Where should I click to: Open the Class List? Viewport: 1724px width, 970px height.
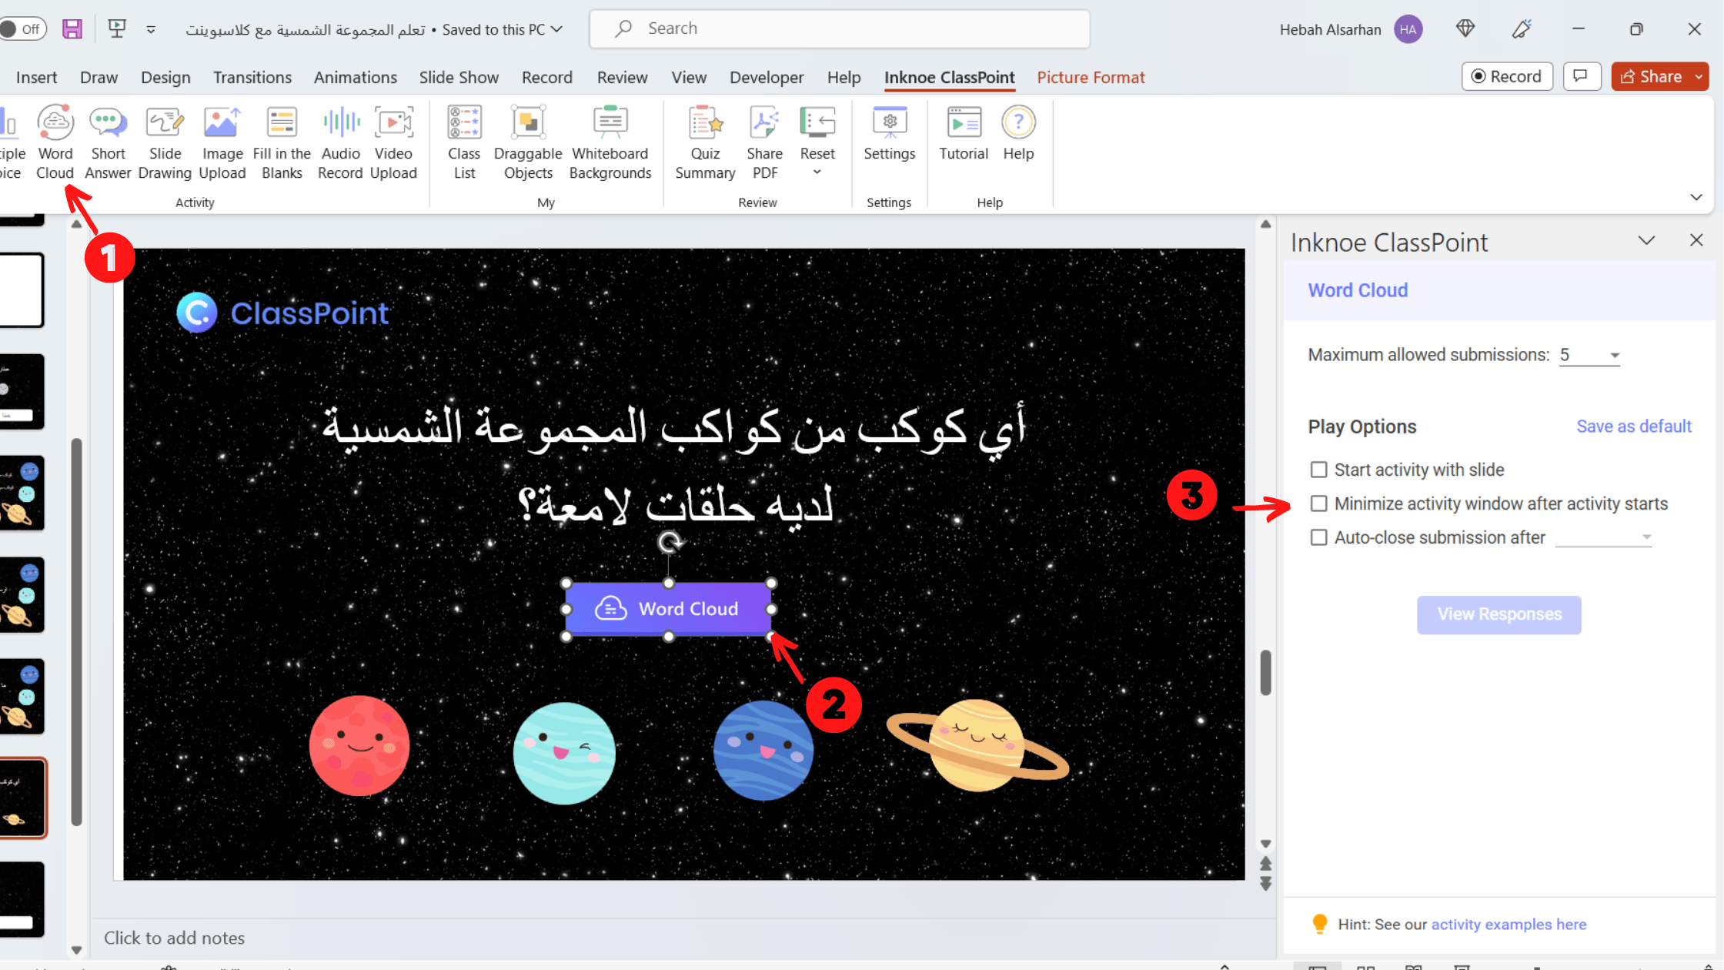pos(464,143)
